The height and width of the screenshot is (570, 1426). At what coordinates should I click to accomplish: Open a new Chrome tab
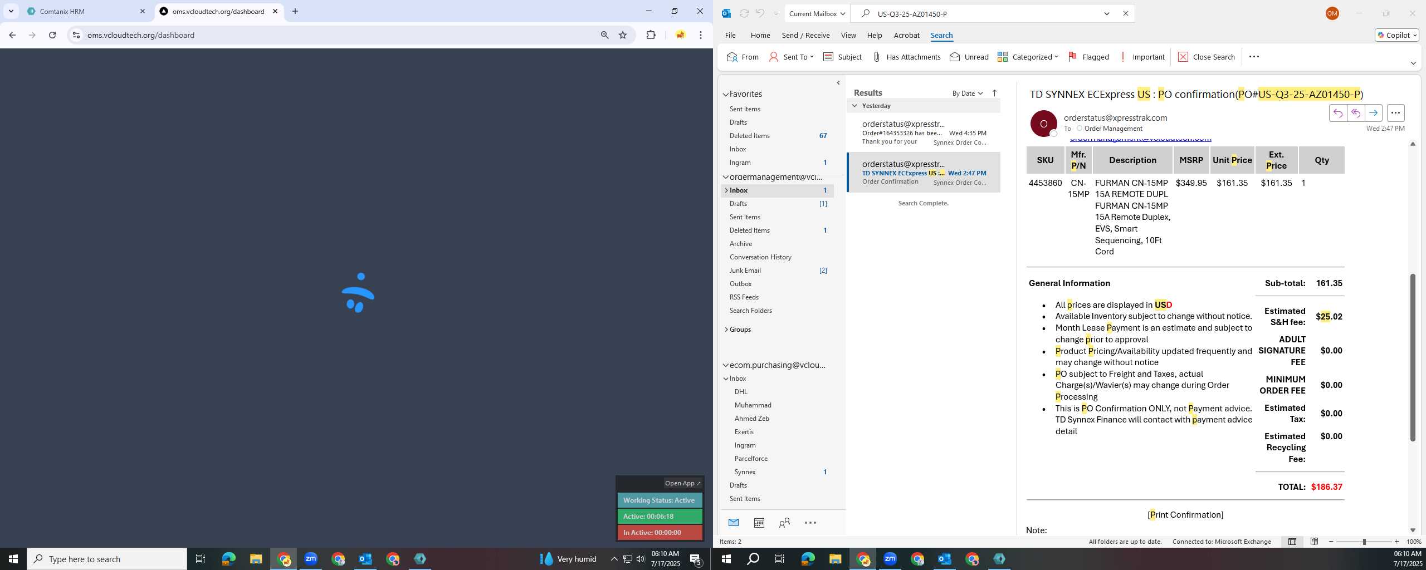point(295,11)
